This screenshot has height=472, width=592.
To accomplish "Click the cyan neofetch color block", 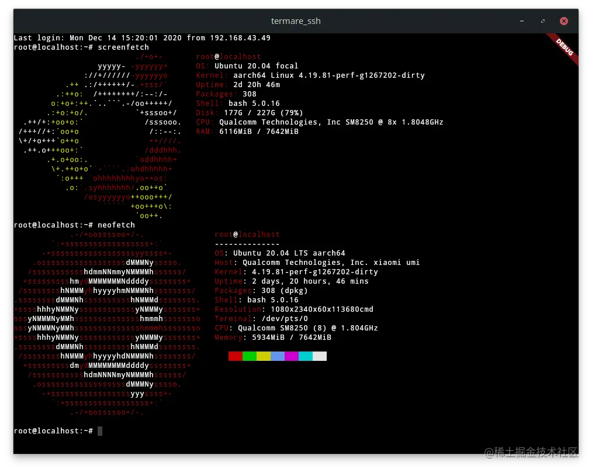I will [306, 356].
